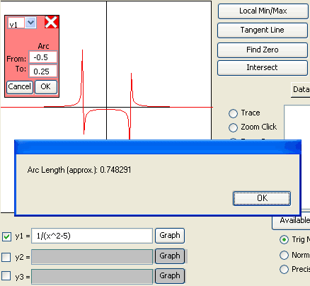Click the y1 equation input field

point(92,236)
